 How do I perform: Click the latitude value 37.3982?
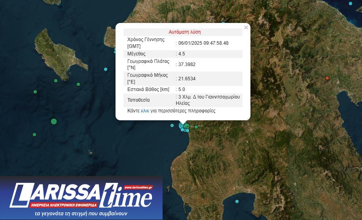click(x=187, y=64)
